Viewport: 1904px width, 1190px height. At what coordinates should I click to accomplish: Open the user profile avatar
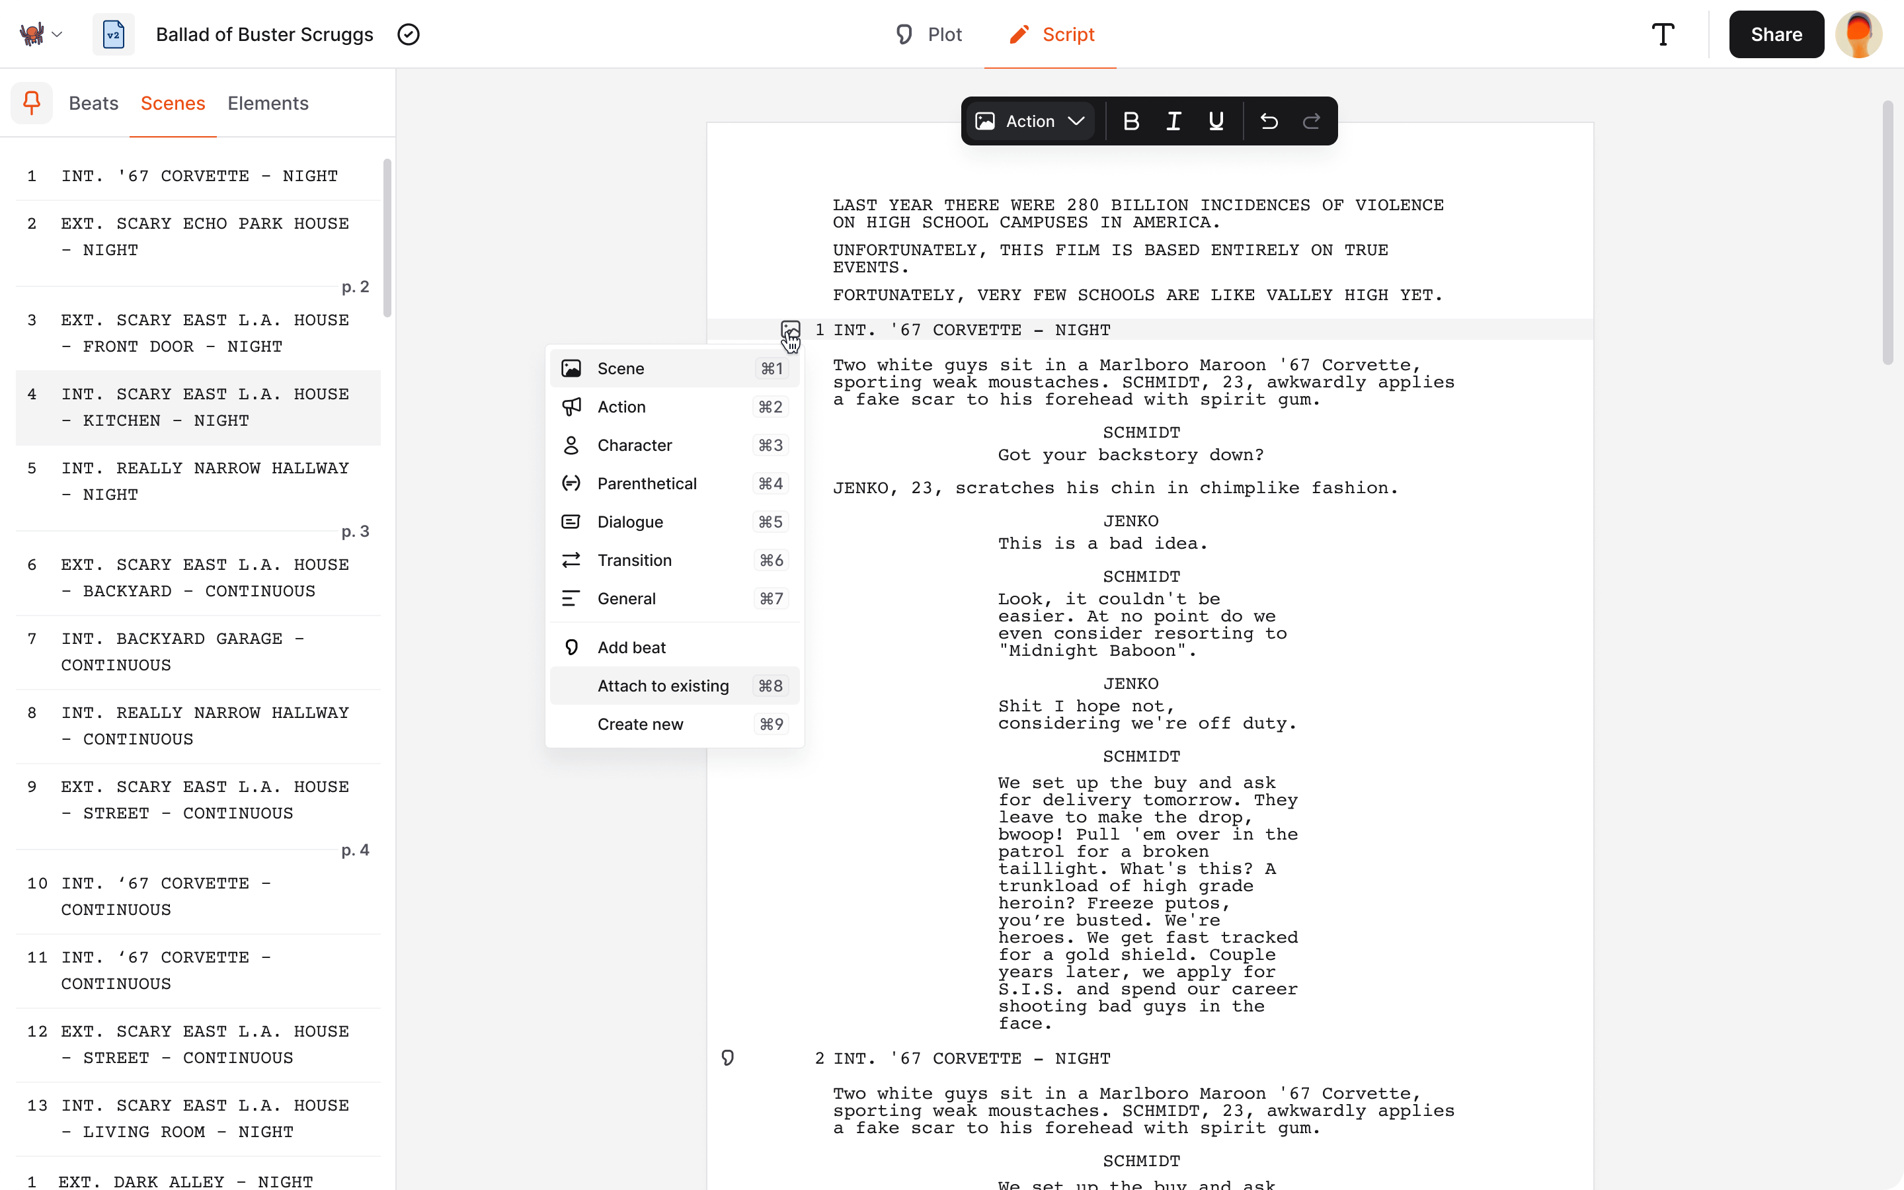click(x=1858, y=34)
